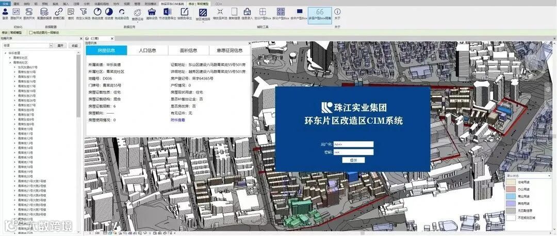The width and height of the screenshot is (557, 236).
Task: Select 青菜东街11号 in the tree
Action: tap(27, 77)
